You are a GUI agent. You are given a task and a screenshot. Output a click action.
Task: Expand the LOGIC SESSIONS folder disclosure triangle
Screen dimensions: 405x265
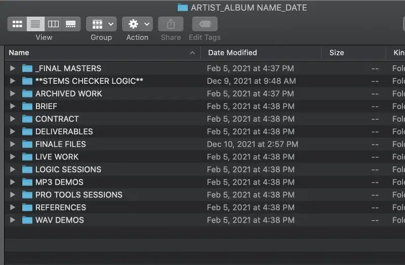13,170
